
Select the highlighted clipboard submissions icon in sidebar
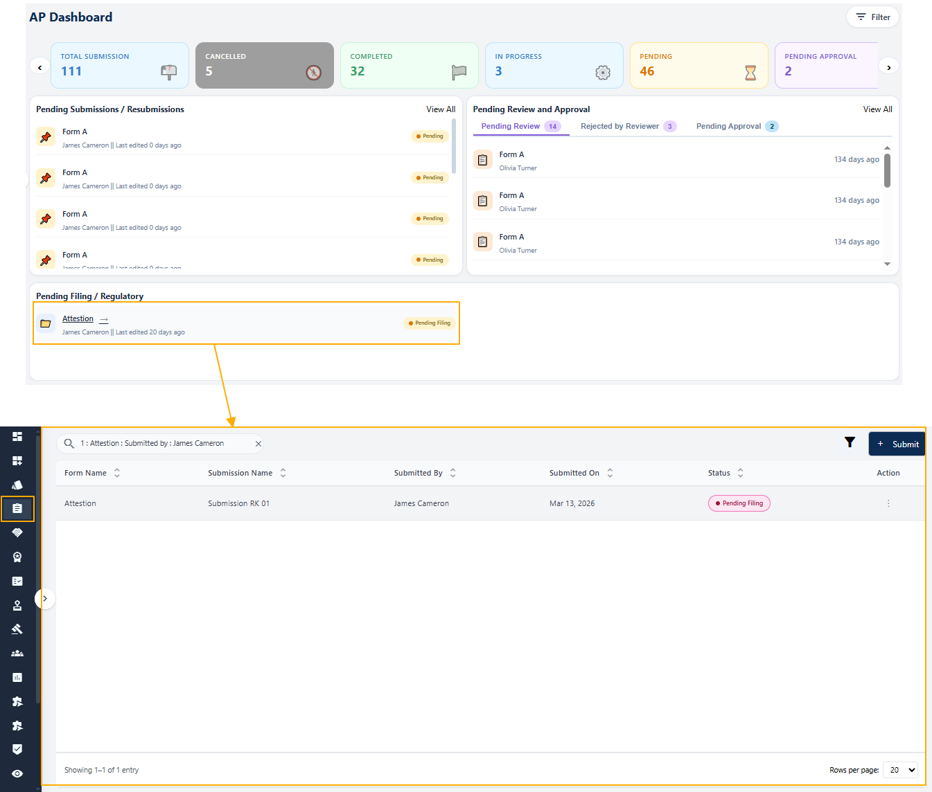[17, 508]
